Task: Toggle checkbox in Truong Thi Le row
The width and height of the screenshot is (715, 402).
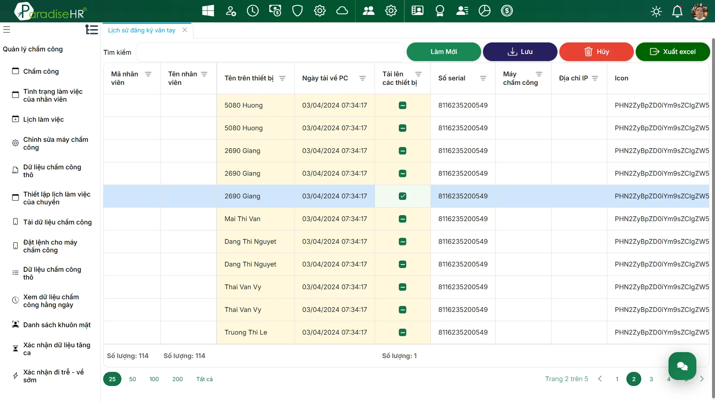Action: coord(403,332)
